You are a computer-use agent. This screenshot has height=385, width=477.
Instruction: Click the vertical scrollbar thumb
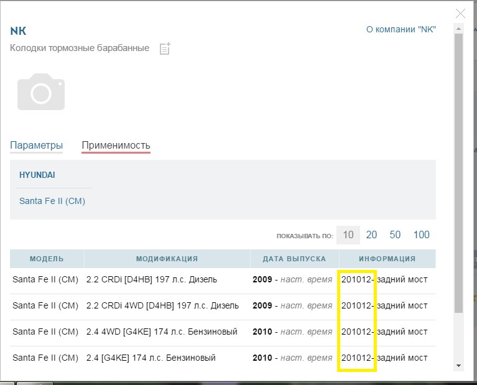click(x=459, y=174)
